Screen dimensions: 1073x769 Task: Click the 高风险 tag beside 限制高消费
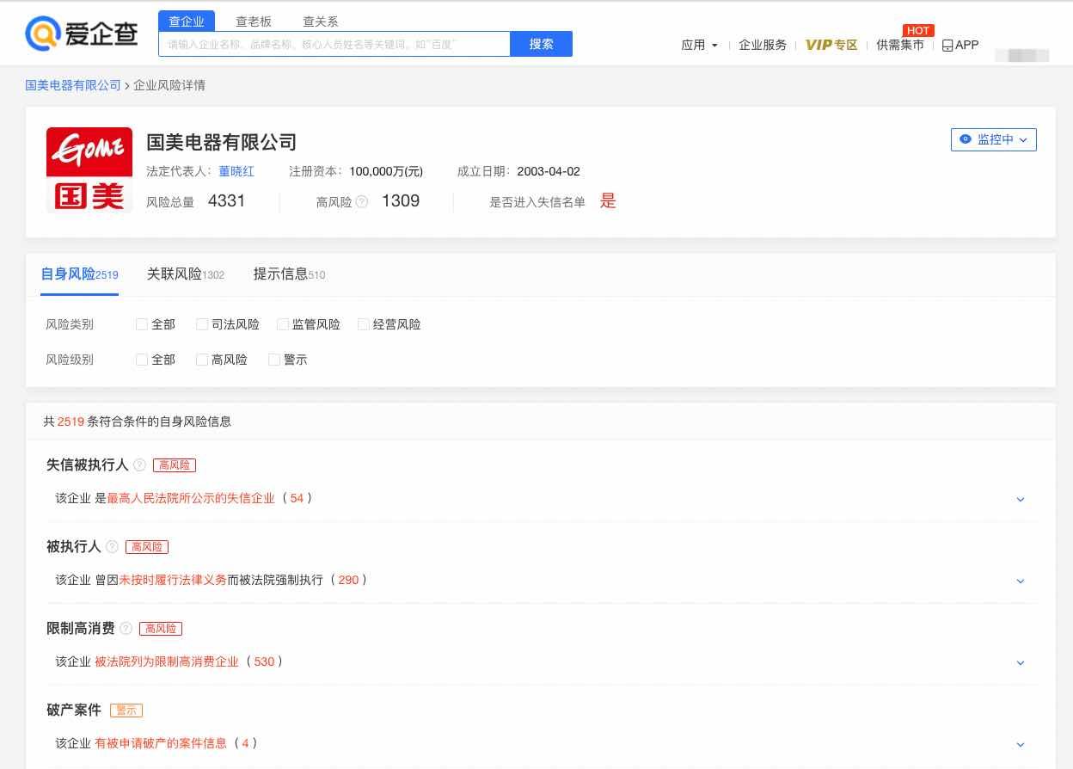(x=161, y=629)
